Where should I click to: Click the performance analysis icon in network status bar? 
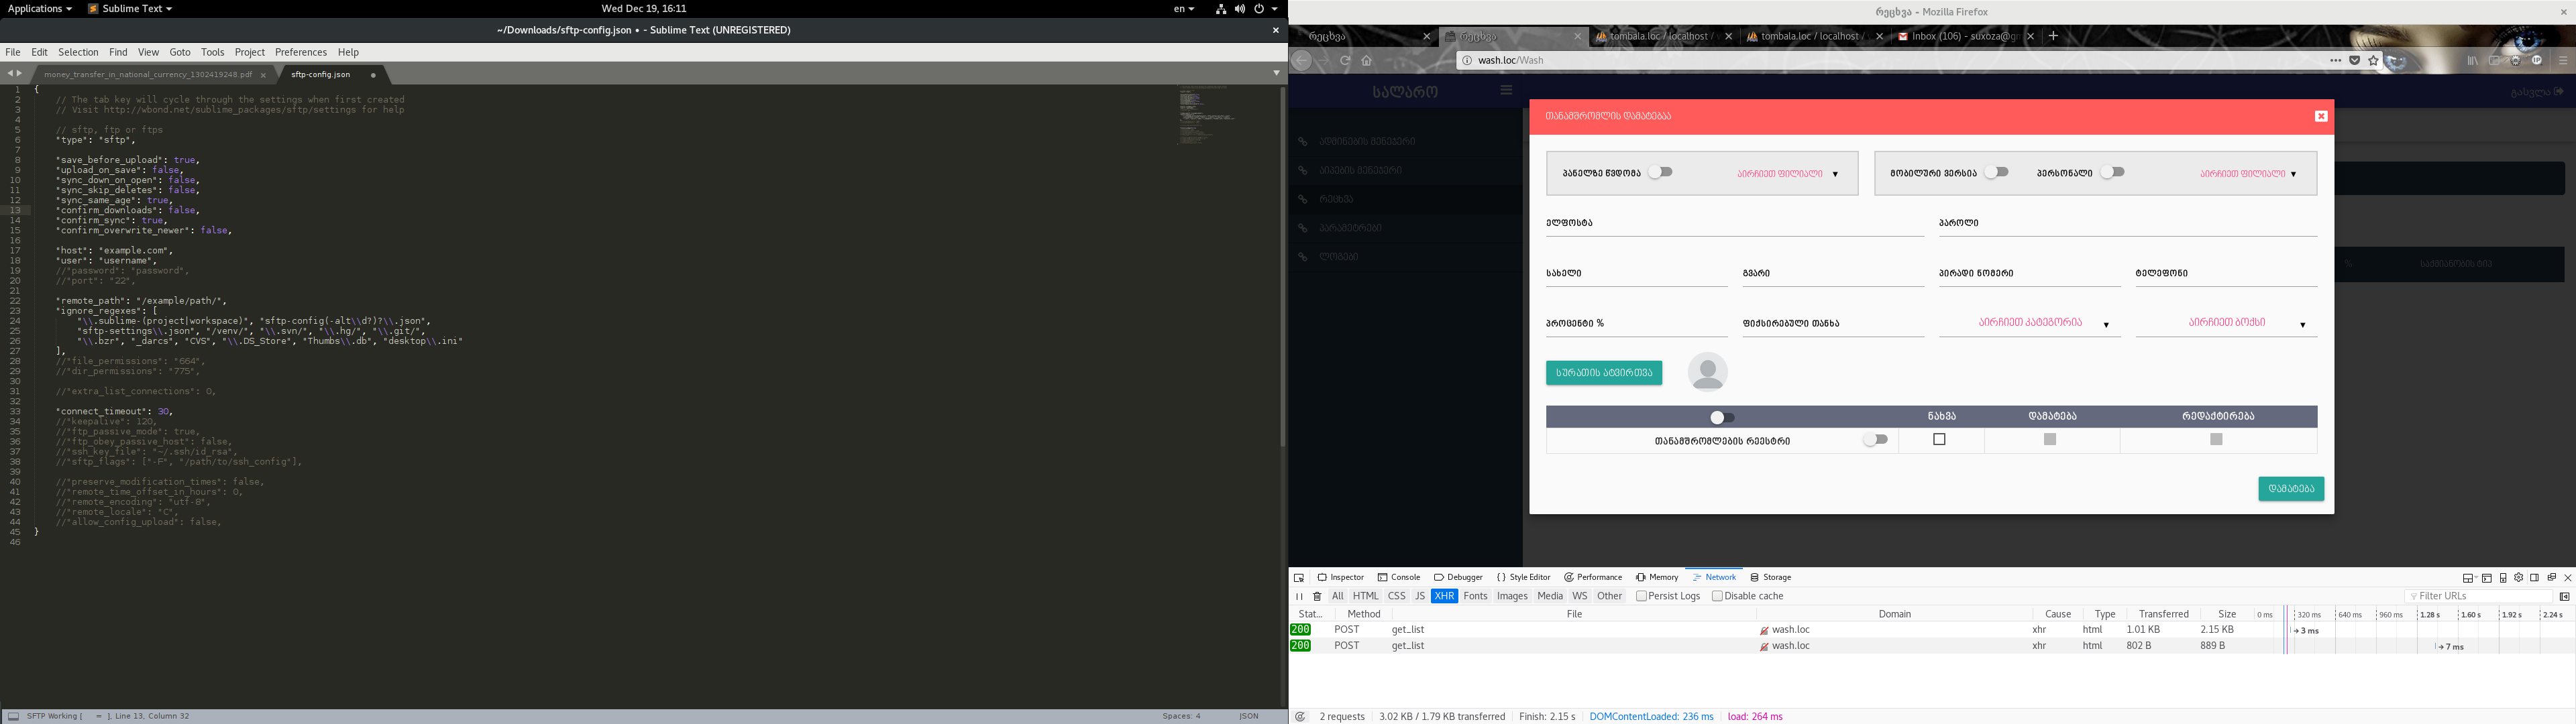click(x=1300, y=716)
